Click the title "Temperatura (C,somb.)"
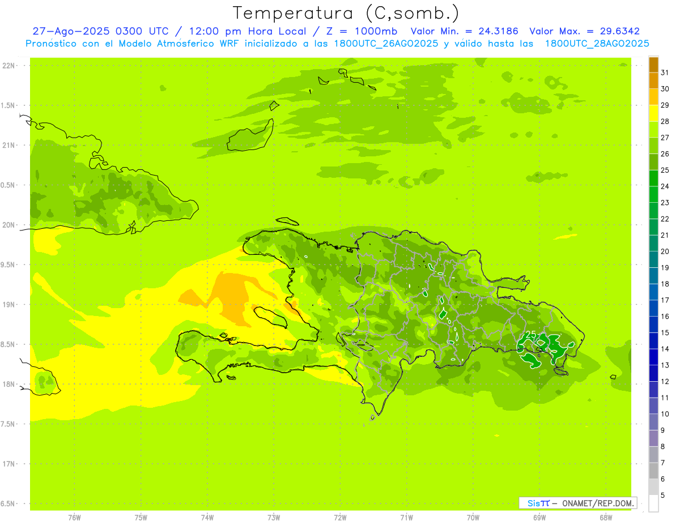680x525 pixels. (346, 13)
